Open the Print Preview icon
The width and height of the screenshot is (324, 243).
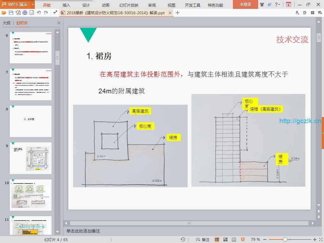[32, 13]
